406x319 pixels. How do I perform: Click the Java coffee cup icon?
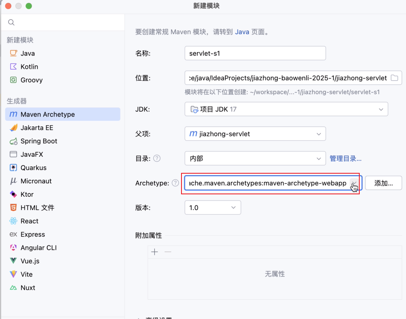[x=13, y=53]
